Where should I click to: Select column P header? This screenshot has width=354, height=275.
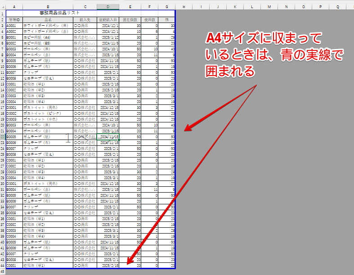click(320, 7)
